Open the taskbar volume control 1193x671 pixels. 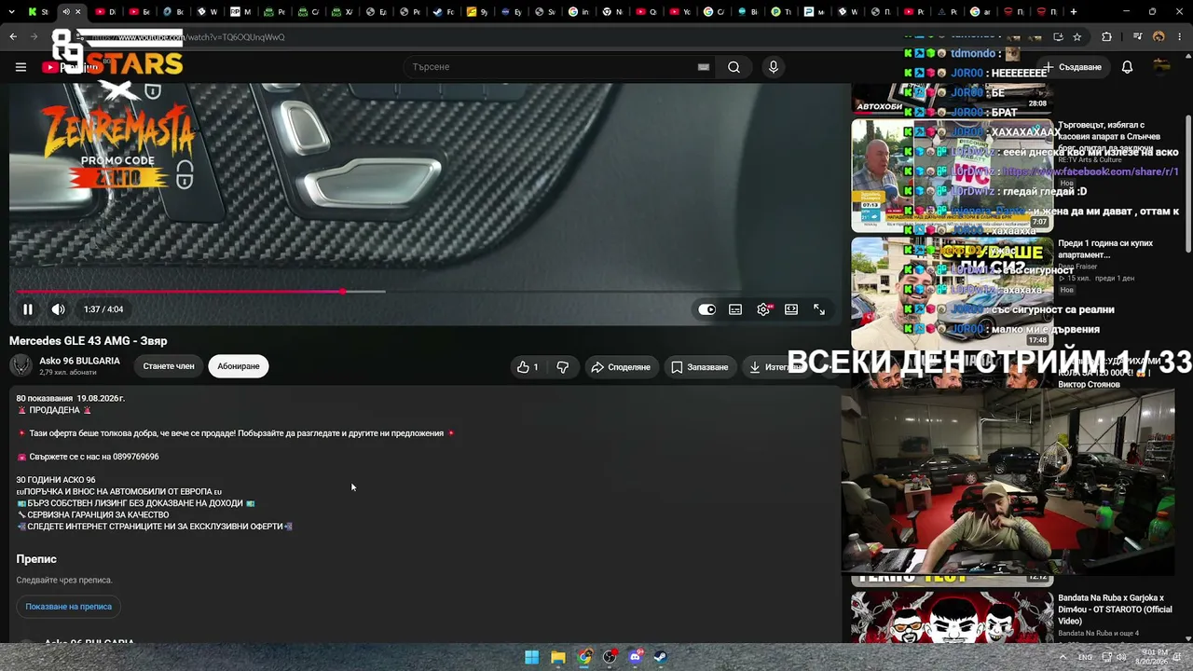click(1120, 657)
